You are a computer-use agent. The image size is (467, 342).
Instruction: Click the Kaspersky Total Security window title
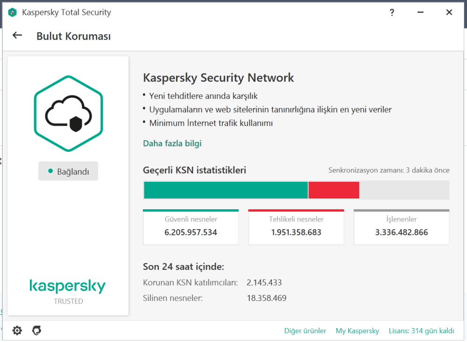(x=66, y=13)
